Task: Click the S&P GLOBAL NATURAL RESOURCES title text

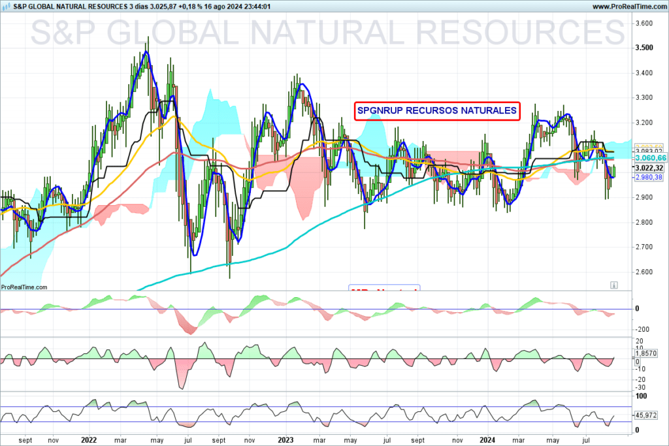Action: [70, 7]
